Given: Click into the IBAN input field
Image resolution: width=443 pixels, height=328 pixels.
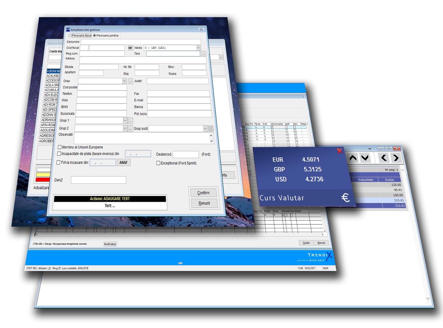Looking at the screenshot, I should point(101,107).
